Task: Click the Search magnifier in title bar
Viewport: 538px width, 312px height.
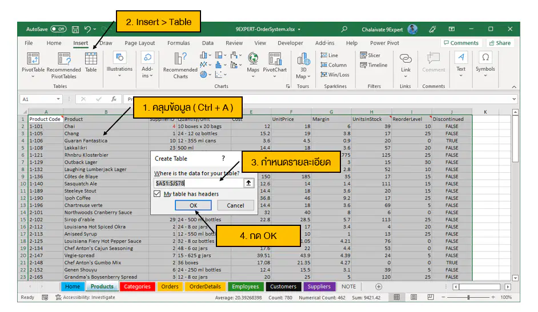Action: [344, 30]
